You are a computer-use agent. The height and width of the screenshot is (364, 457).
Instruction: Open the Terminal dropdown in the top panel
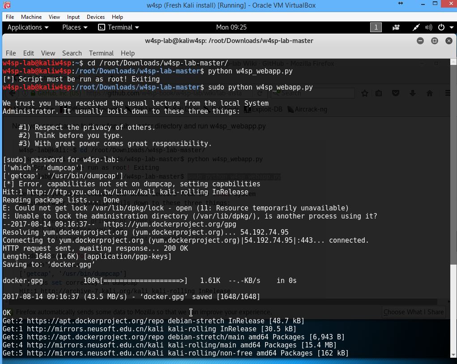(118, 27)
